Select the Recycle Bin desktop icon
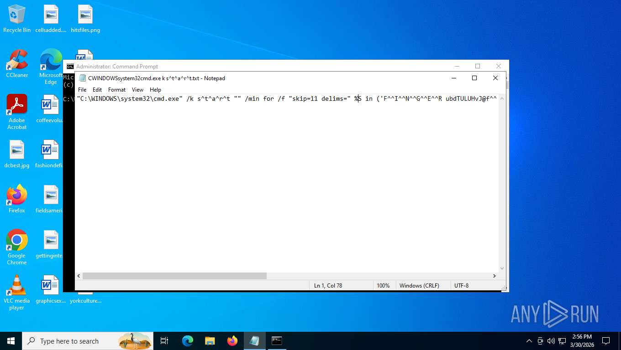This screenshot has width=621, height=350. pyautogui.click(x=17, y=19)
